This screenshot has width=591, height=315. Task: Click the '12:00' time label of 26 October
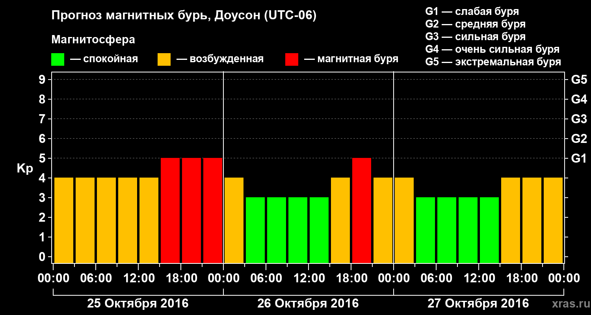pos(309,278)
